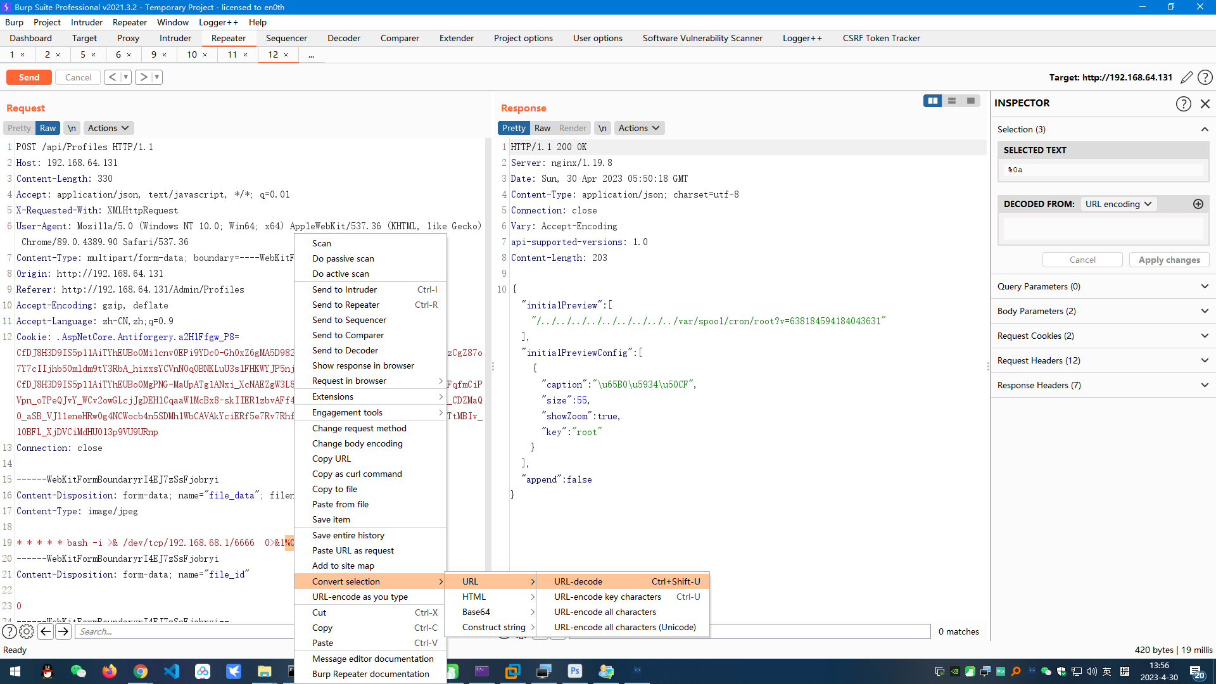1216x684 pixels.
Task: Select URL-encode all characters (Unicode)
Action: click(623, 627)
